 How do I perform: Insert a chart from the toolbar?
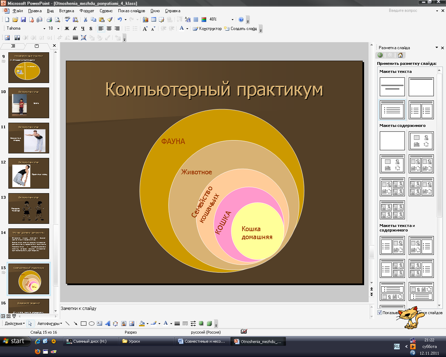coord(145,20)
